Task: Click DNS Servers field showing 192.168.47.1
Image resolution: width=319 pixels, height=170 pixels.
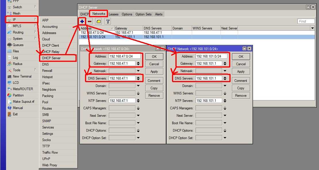Action: [x=122, y=78]
